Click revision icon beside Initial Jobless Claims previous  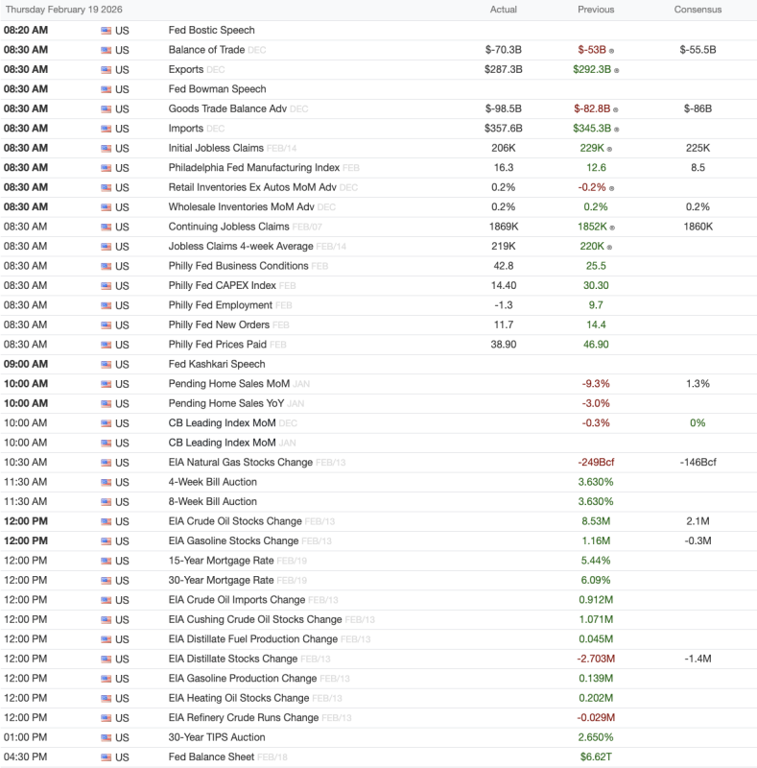610,149
